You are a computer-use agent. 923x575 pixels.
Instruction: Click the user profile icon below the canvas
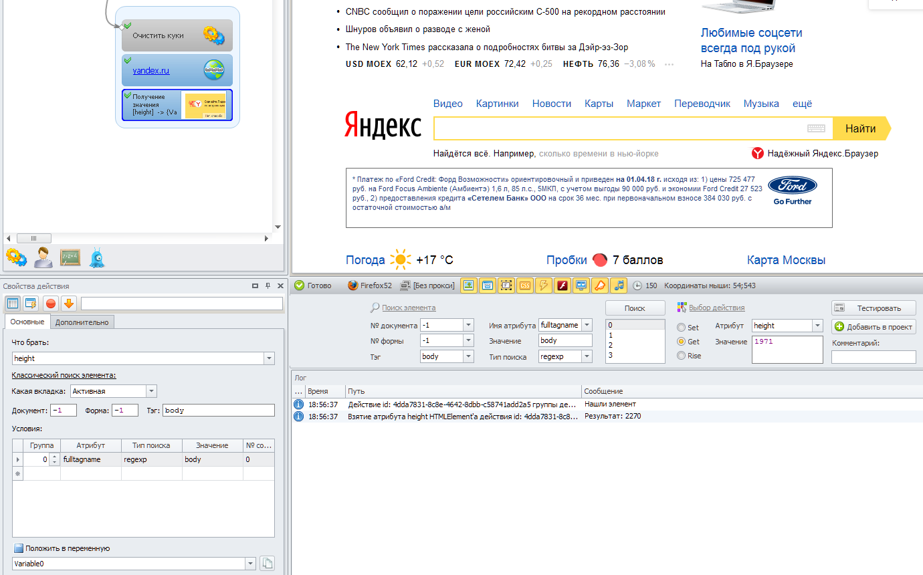[43, 257]
